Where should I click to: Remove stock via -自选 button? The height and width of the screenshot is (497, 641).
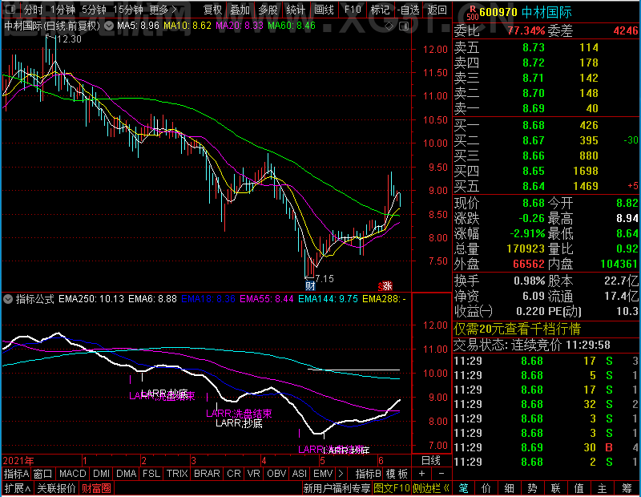(409, 10)
